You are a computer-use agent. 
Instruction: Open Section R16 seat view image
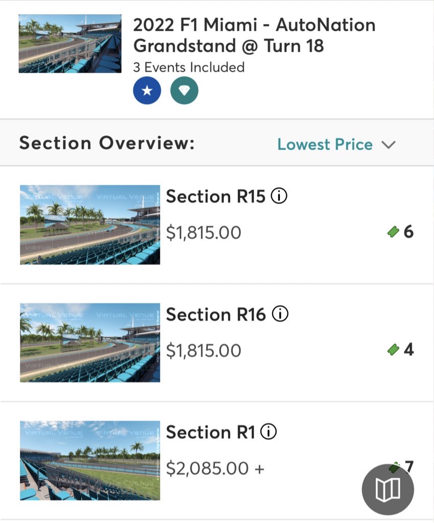coord(90,343)
